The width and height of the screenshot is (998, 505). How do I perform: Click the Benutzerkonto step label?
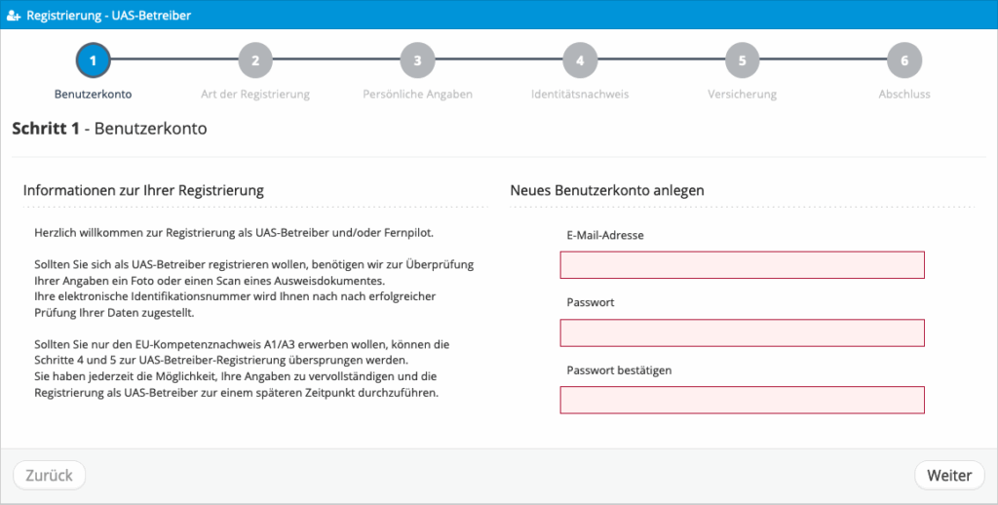point(93,95)
